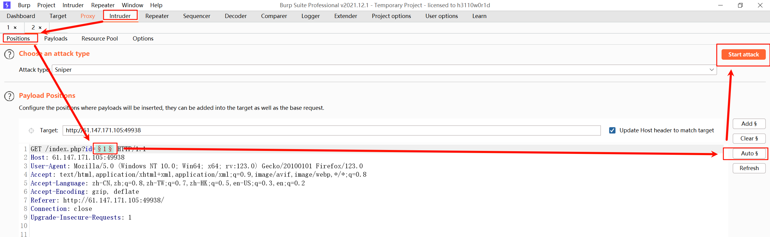Viewport: 770px width, 237px height.
Task: Click the Referer header line
Action: (x=97, y=200)
